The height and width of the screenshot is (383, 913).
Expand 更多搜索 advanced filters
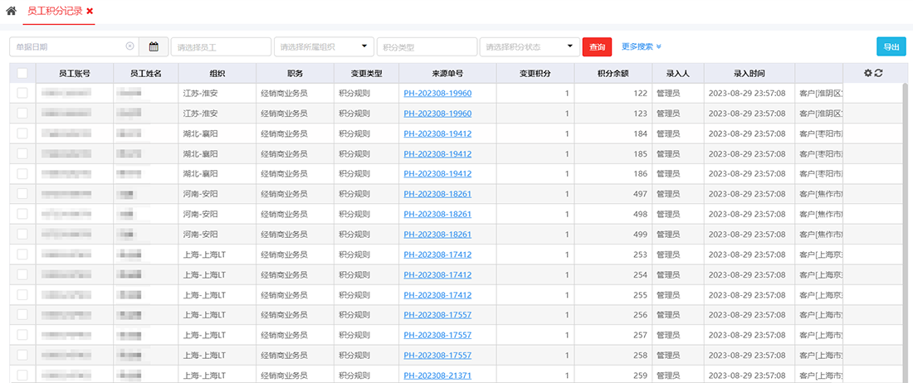(x=641, y=46)
